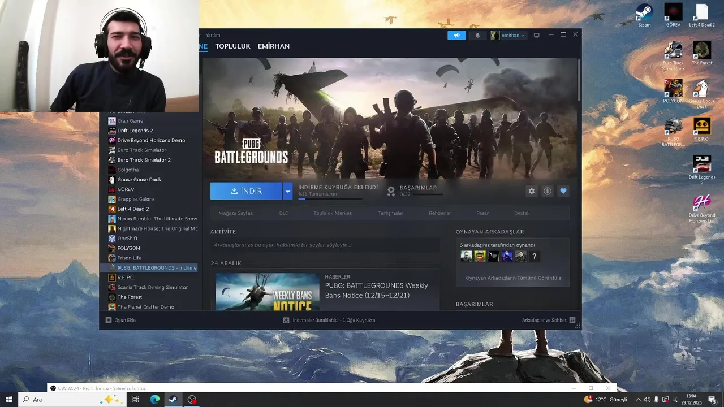Open the Rehberler link
This screenshot has width=724, height=407.
pos(440,213)
